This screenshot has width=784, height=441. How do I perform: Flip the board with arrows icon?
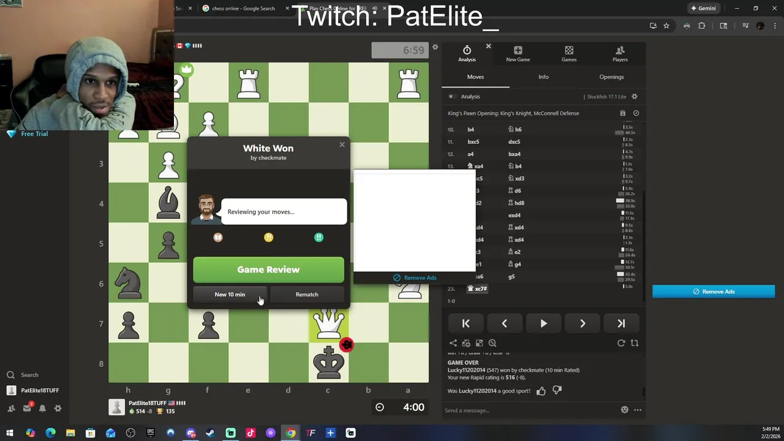[x=635, y=344]
